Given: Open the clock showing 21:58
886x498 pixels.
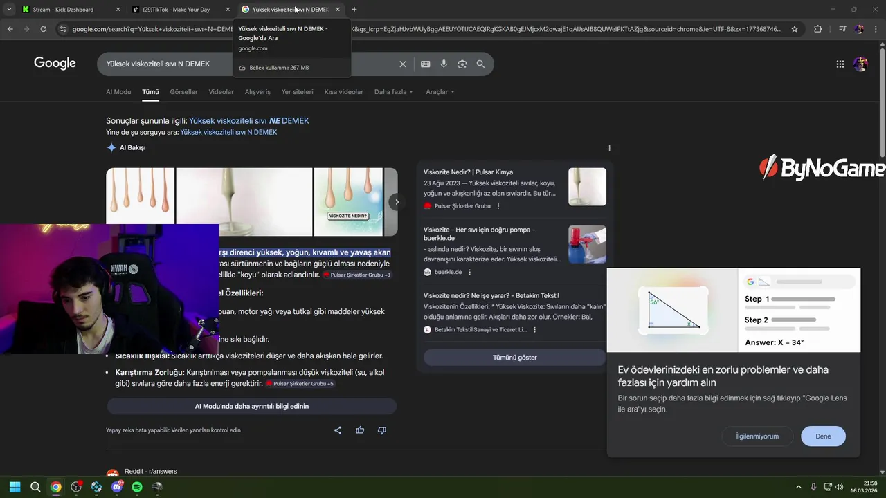Looking at the screenshot, I should click(x=865, y=487).
